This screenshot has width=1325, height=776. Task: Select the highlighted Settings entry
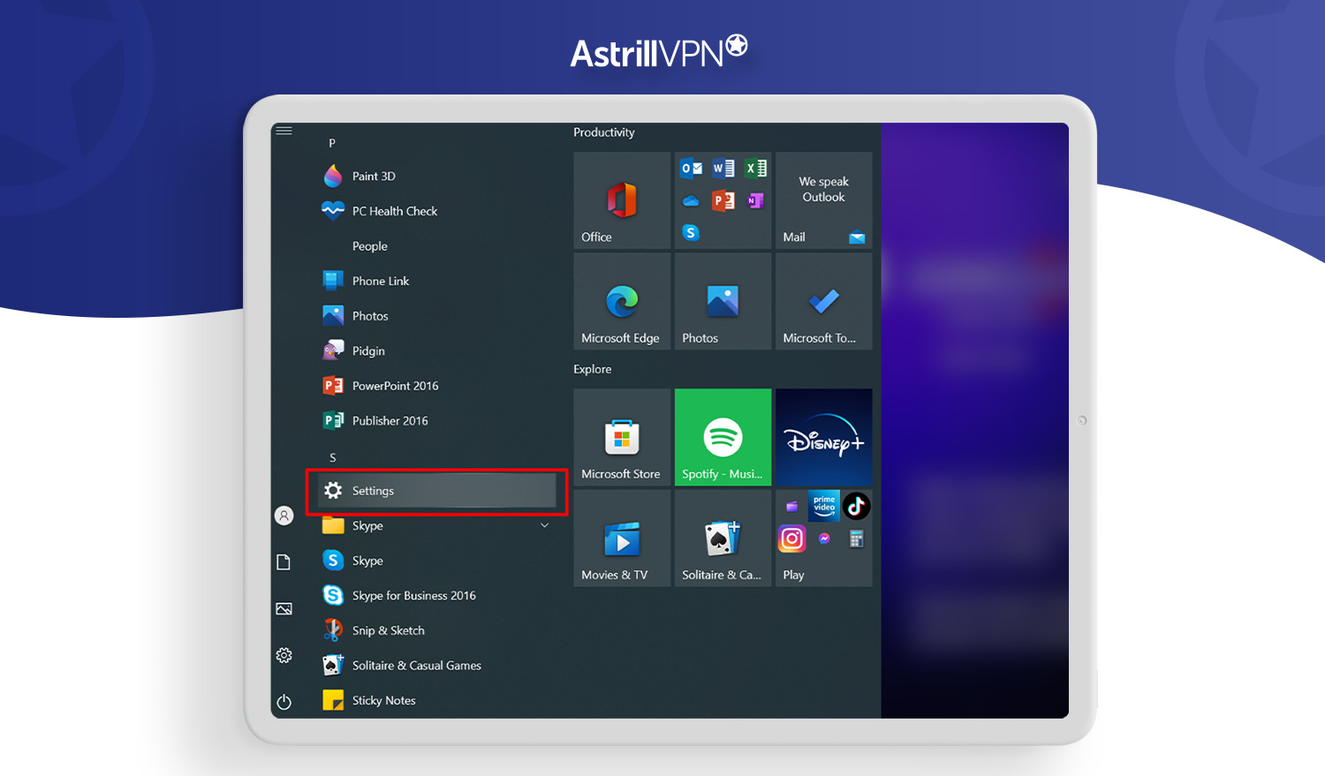click(437, 491)
